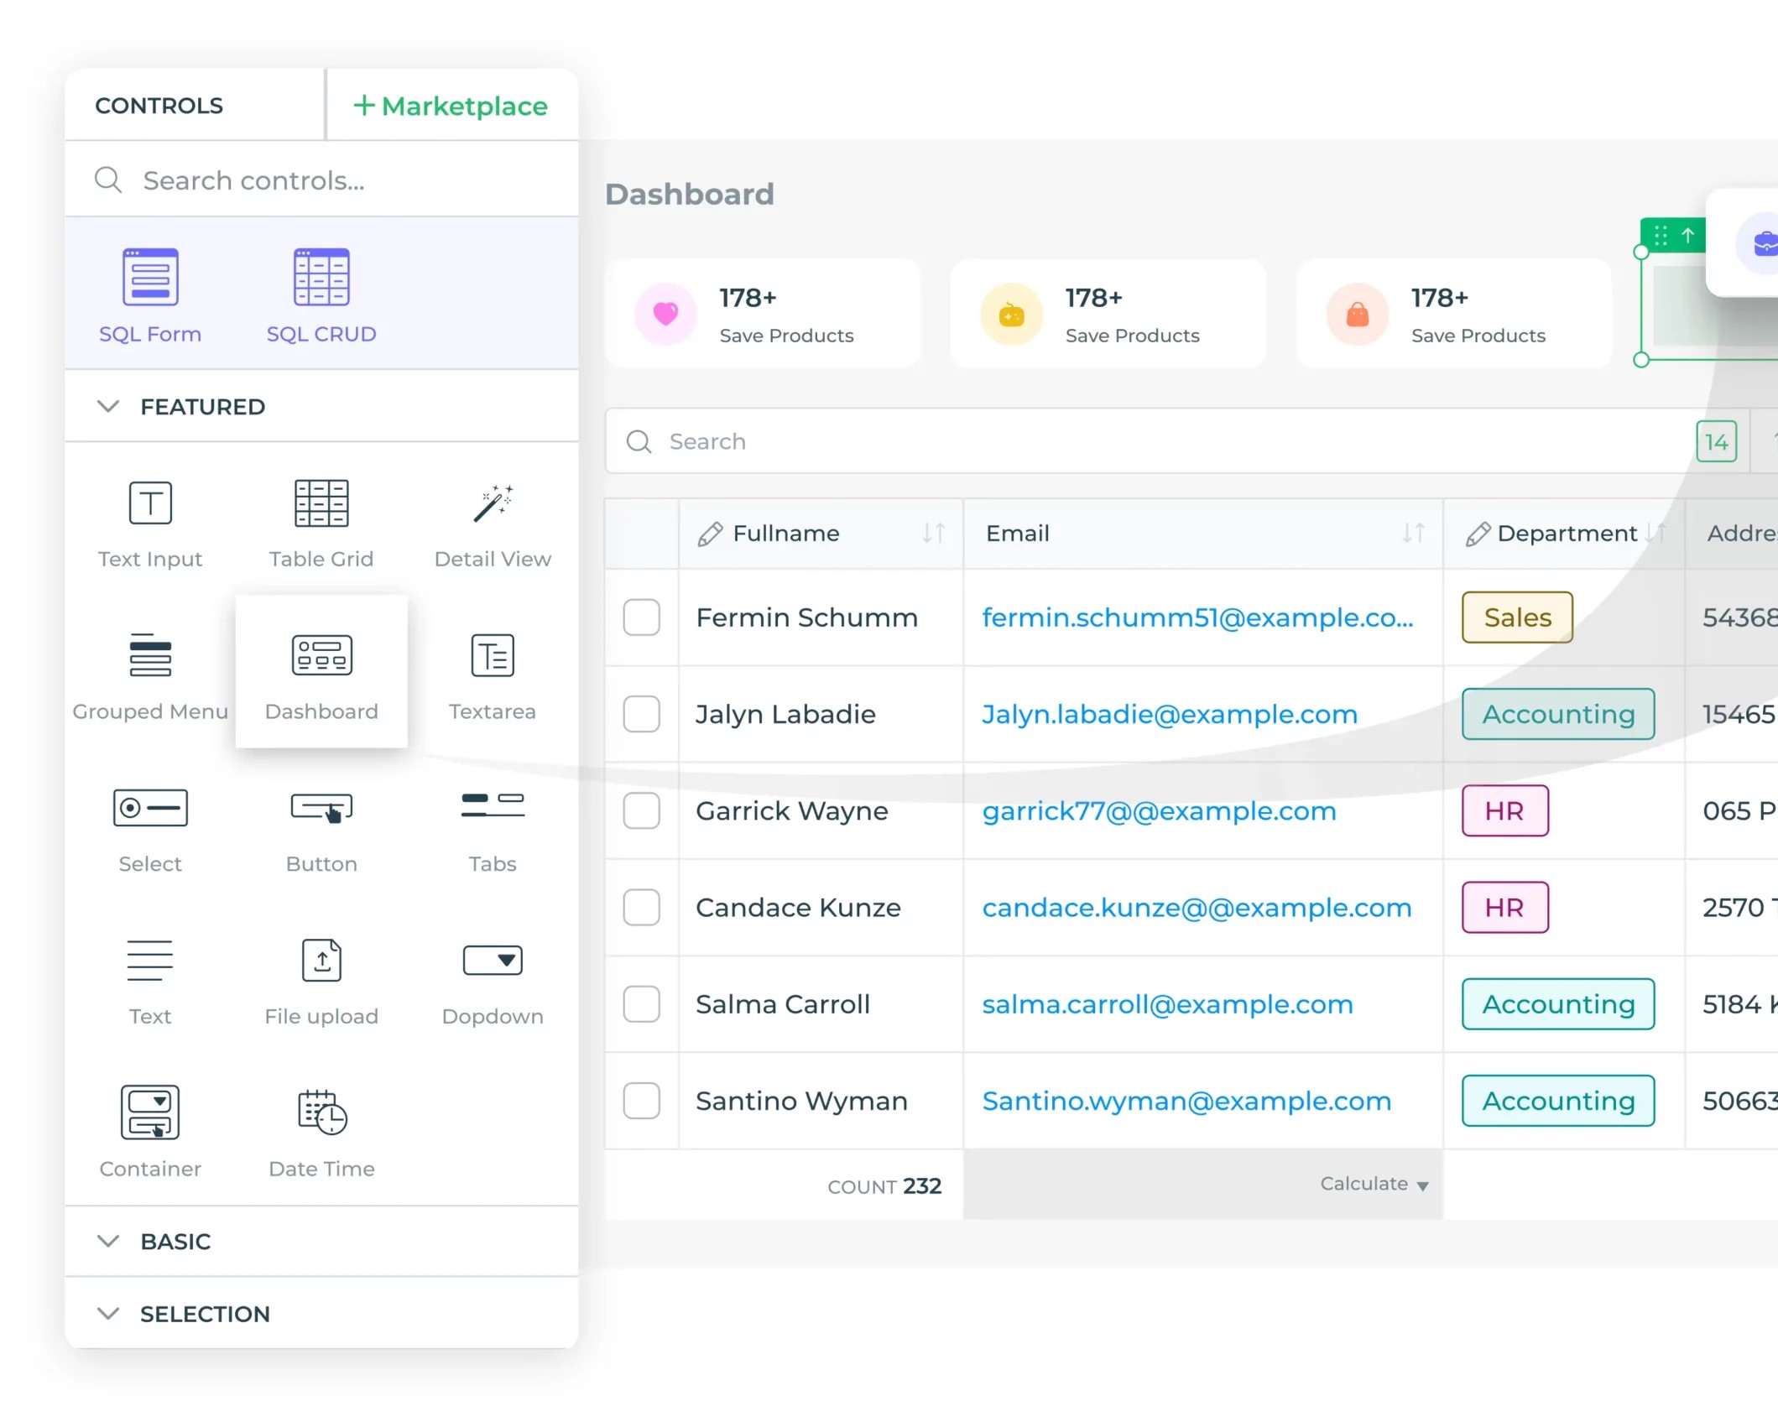The height and width of the screenshot is (1422, 1778).
Task: Click the Accounting badge for Salma Carroll
Action: click(x=1557, y=1004)
